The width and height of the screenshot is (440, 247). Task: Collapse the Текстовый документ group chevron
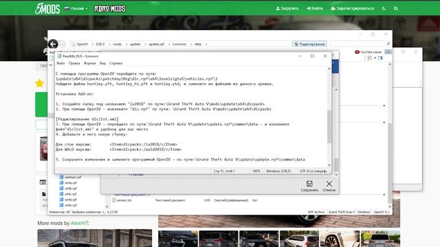[384, 194]
